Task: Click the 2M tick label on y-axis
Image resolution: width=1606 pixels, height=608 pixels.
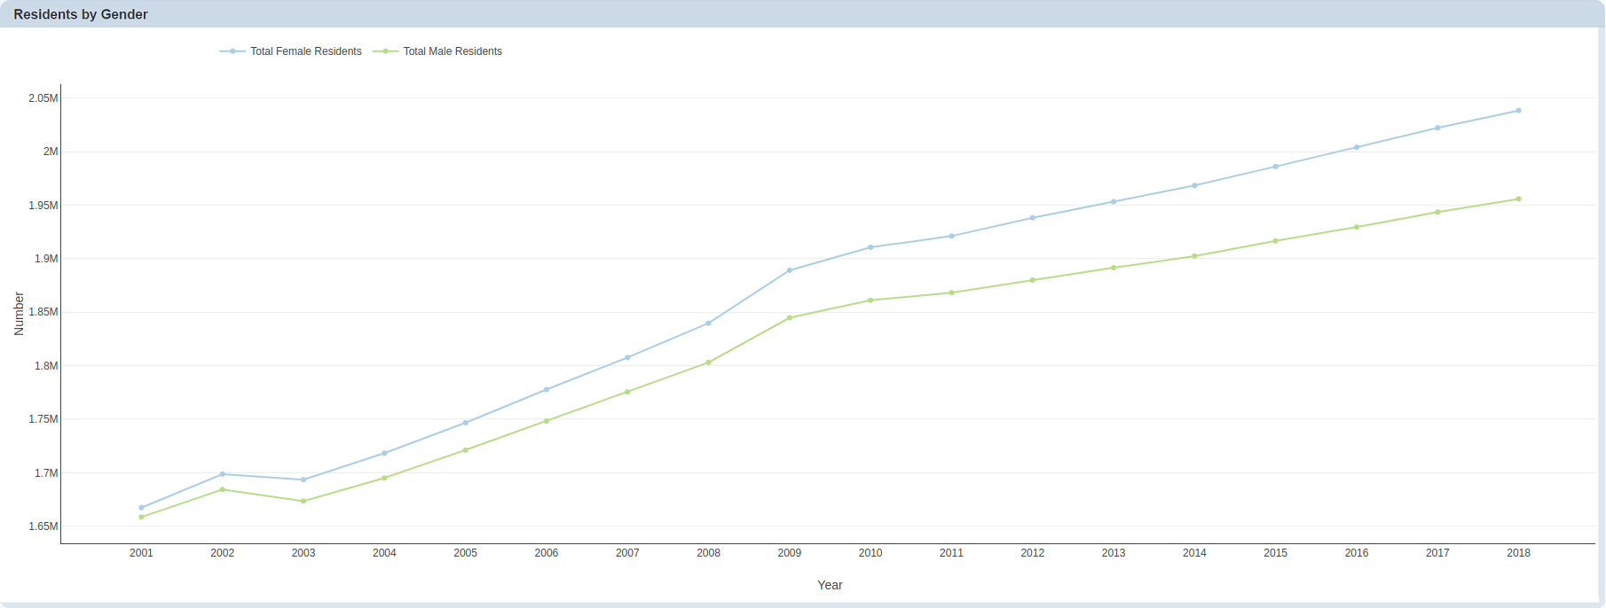Action: click(51, 152)
